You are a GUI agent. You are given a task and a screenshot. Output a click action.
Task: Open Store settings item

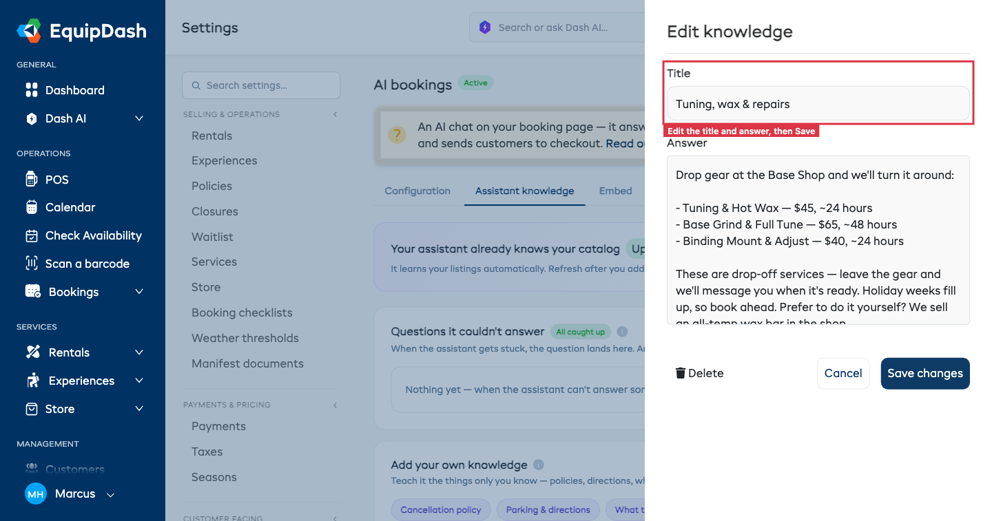pyautogui.click(x=206, y=287)
